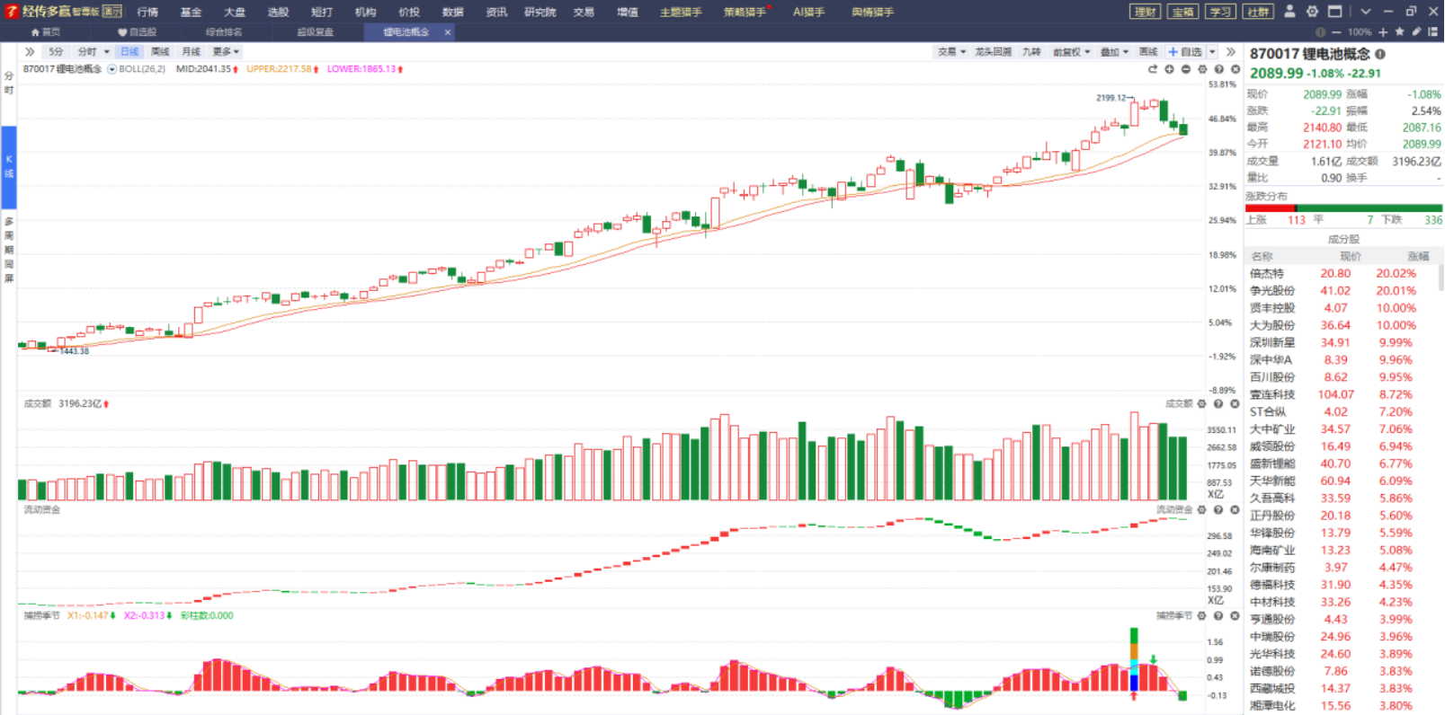Image resolution: width=1445 pixels, height=715 pixels.
Task: Switch to the 综合排名 tab
Action: 224,32
